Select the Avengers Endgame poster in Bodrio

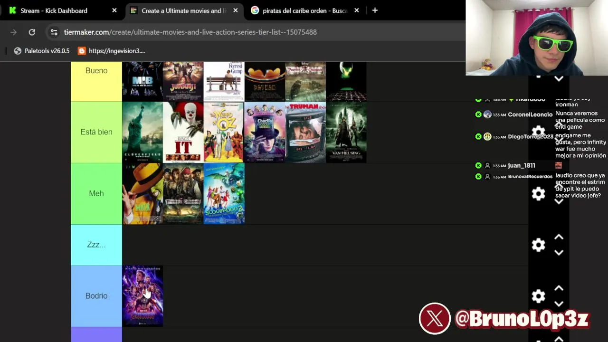click(x=142, y=296)
